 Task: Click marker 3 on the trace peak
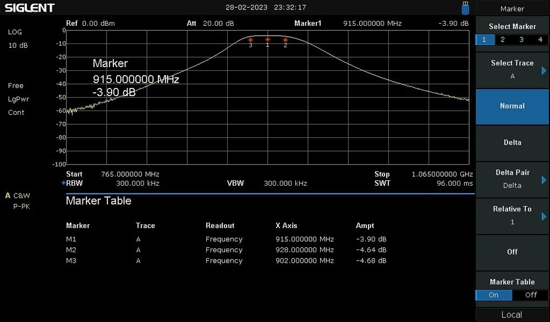point(251,40)
